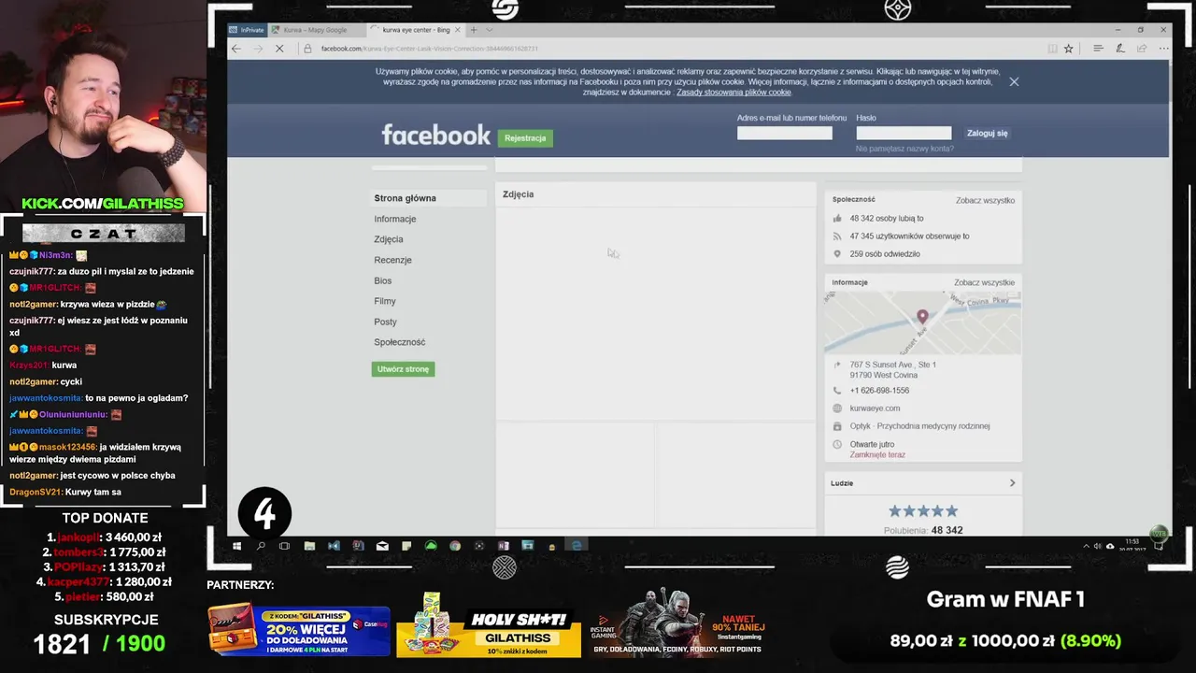Click the Zaloguj się button
This screenshot has width=1196, height=673.
(987, 134)
